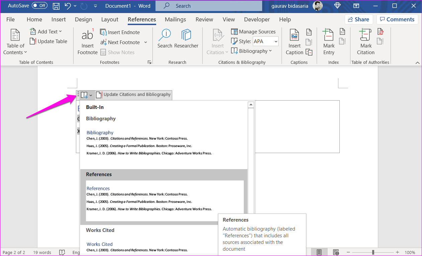Open Customize Quick Access Toolbar dropdown
Viewport: 422px width, 256px height.
96,6
